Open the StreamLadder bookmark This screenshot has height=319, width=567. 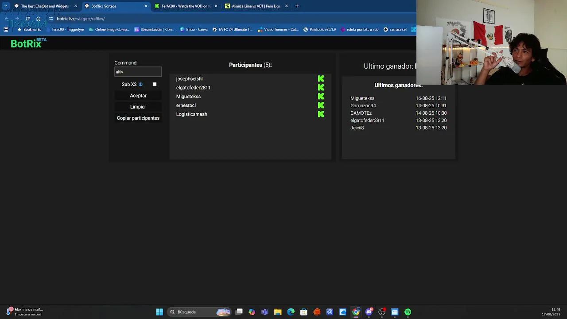pyautogui.click(x=154, y=30)
